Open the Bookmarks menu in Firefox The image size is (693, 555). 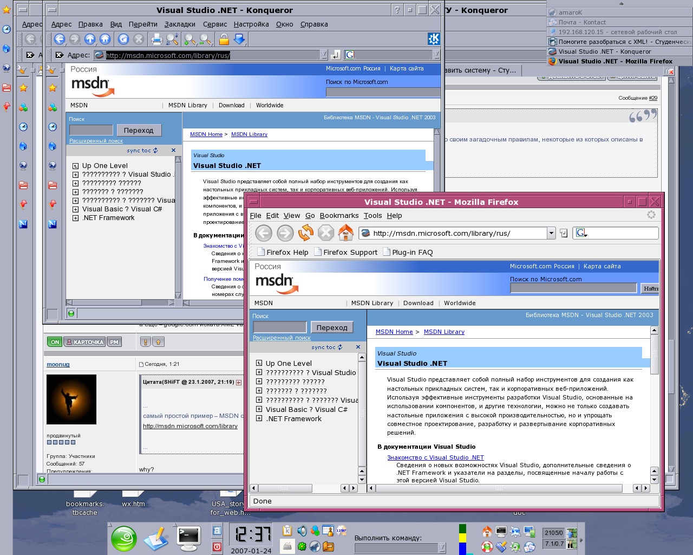click(x=339, y=215)
